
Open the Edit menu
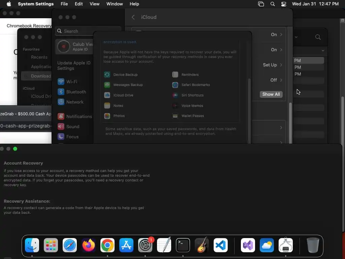tap(79, 4)
